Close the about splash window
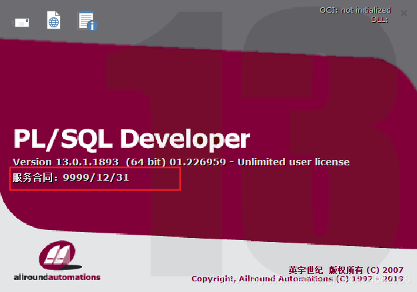Image resolution: width=417 pixels, height=292 pixels. [x=404, y=12]
